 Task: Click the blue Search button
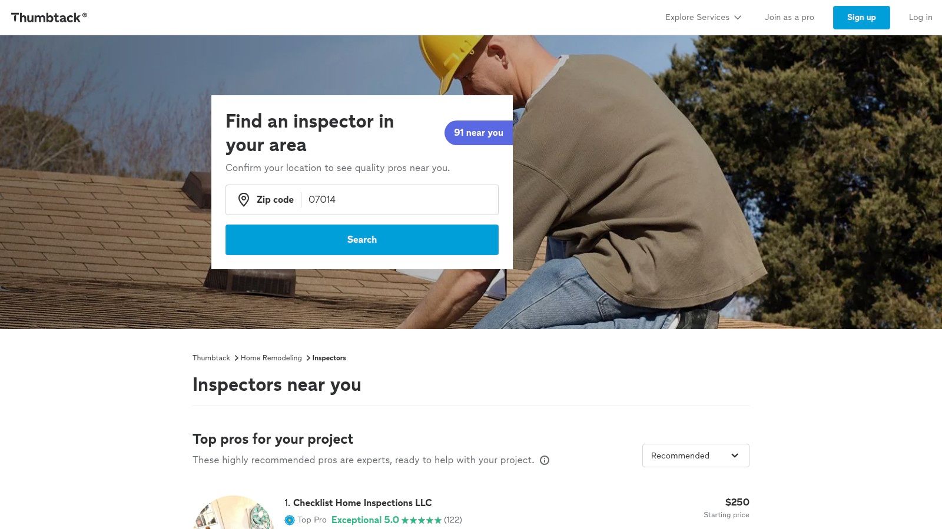[362, 240]
